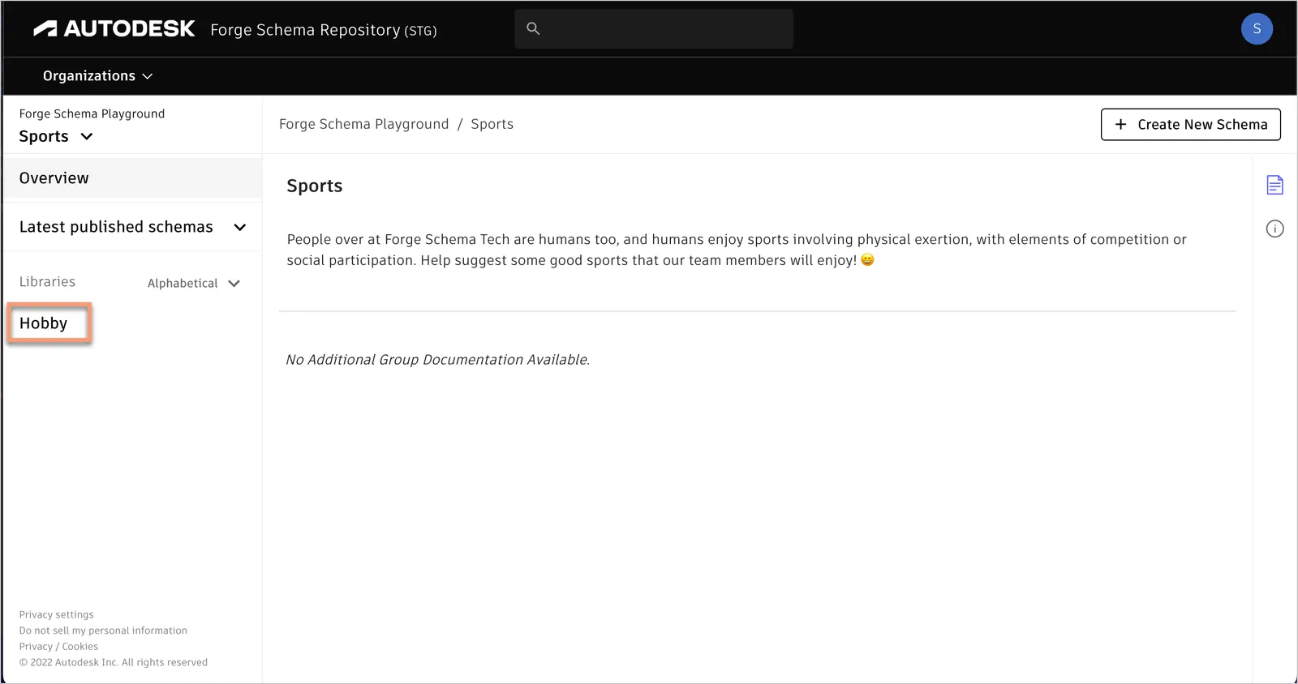Viewport: 1298px width, 684px height.
Task: Change the Alphabetical sort order dropdown
Action: coord(194,283)
